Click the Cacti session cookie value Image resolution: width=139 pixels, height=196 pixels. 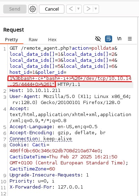click(x=55, y=151)
